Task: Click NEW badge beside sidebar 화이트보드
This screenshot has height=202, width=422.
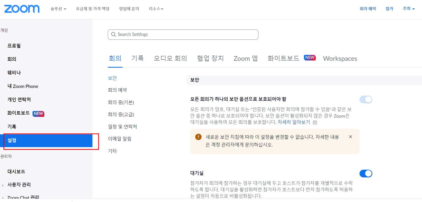Action: (x=38, y=114)
